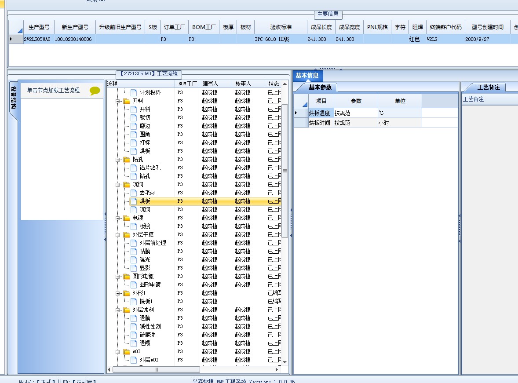Click the document icon of 外层前处理
Image resolution: width=518 pixels, height=383 pixels.
point(134,243)
